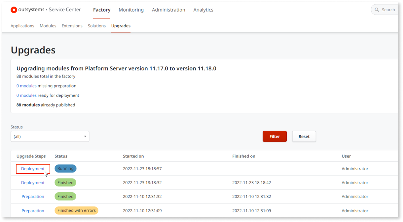Image resolution: width=403 pixels, height=222 pixels.
Task: Go to the Applications tab
Action: [22, 26]
